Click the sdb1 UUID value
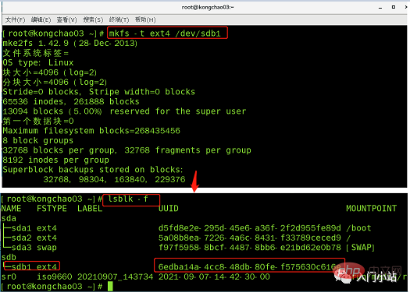The height and width of the screenshot is (296, 410). point(249,267)
